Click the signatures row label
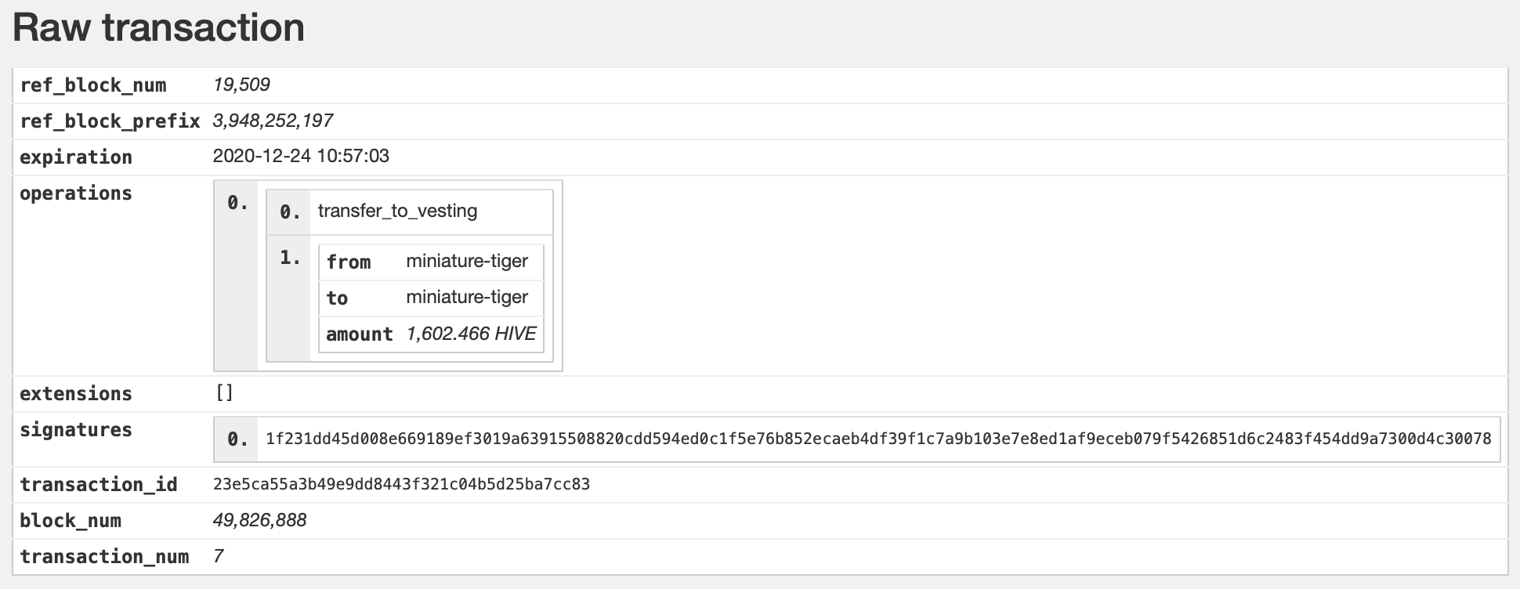This screenshot has height=589, width=1520. [x=76, y=430]
